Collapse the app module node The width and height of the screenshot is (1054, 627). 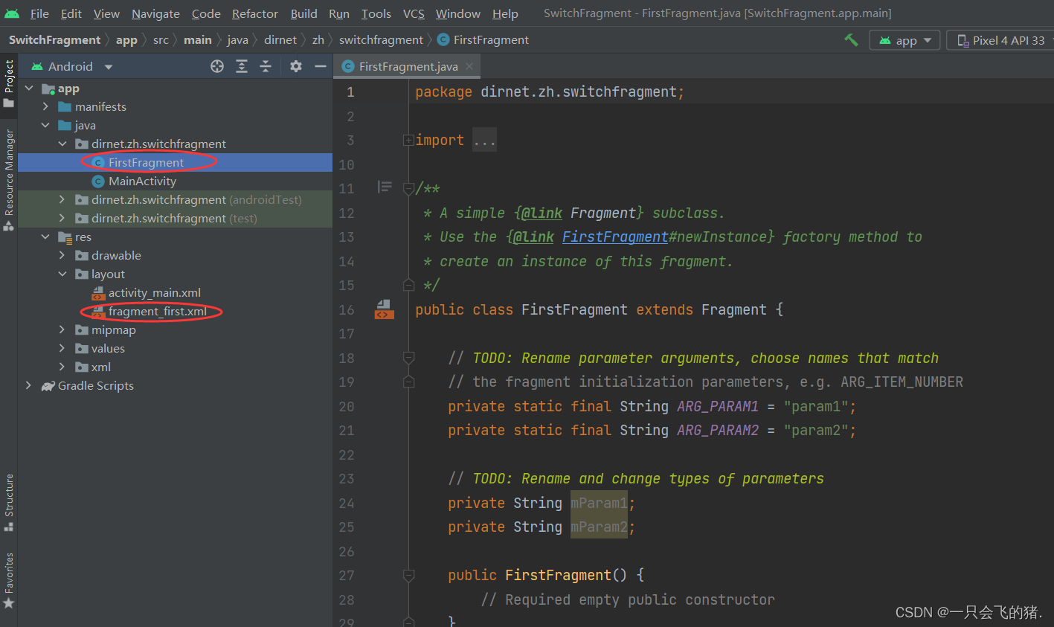tap(29, 89)
